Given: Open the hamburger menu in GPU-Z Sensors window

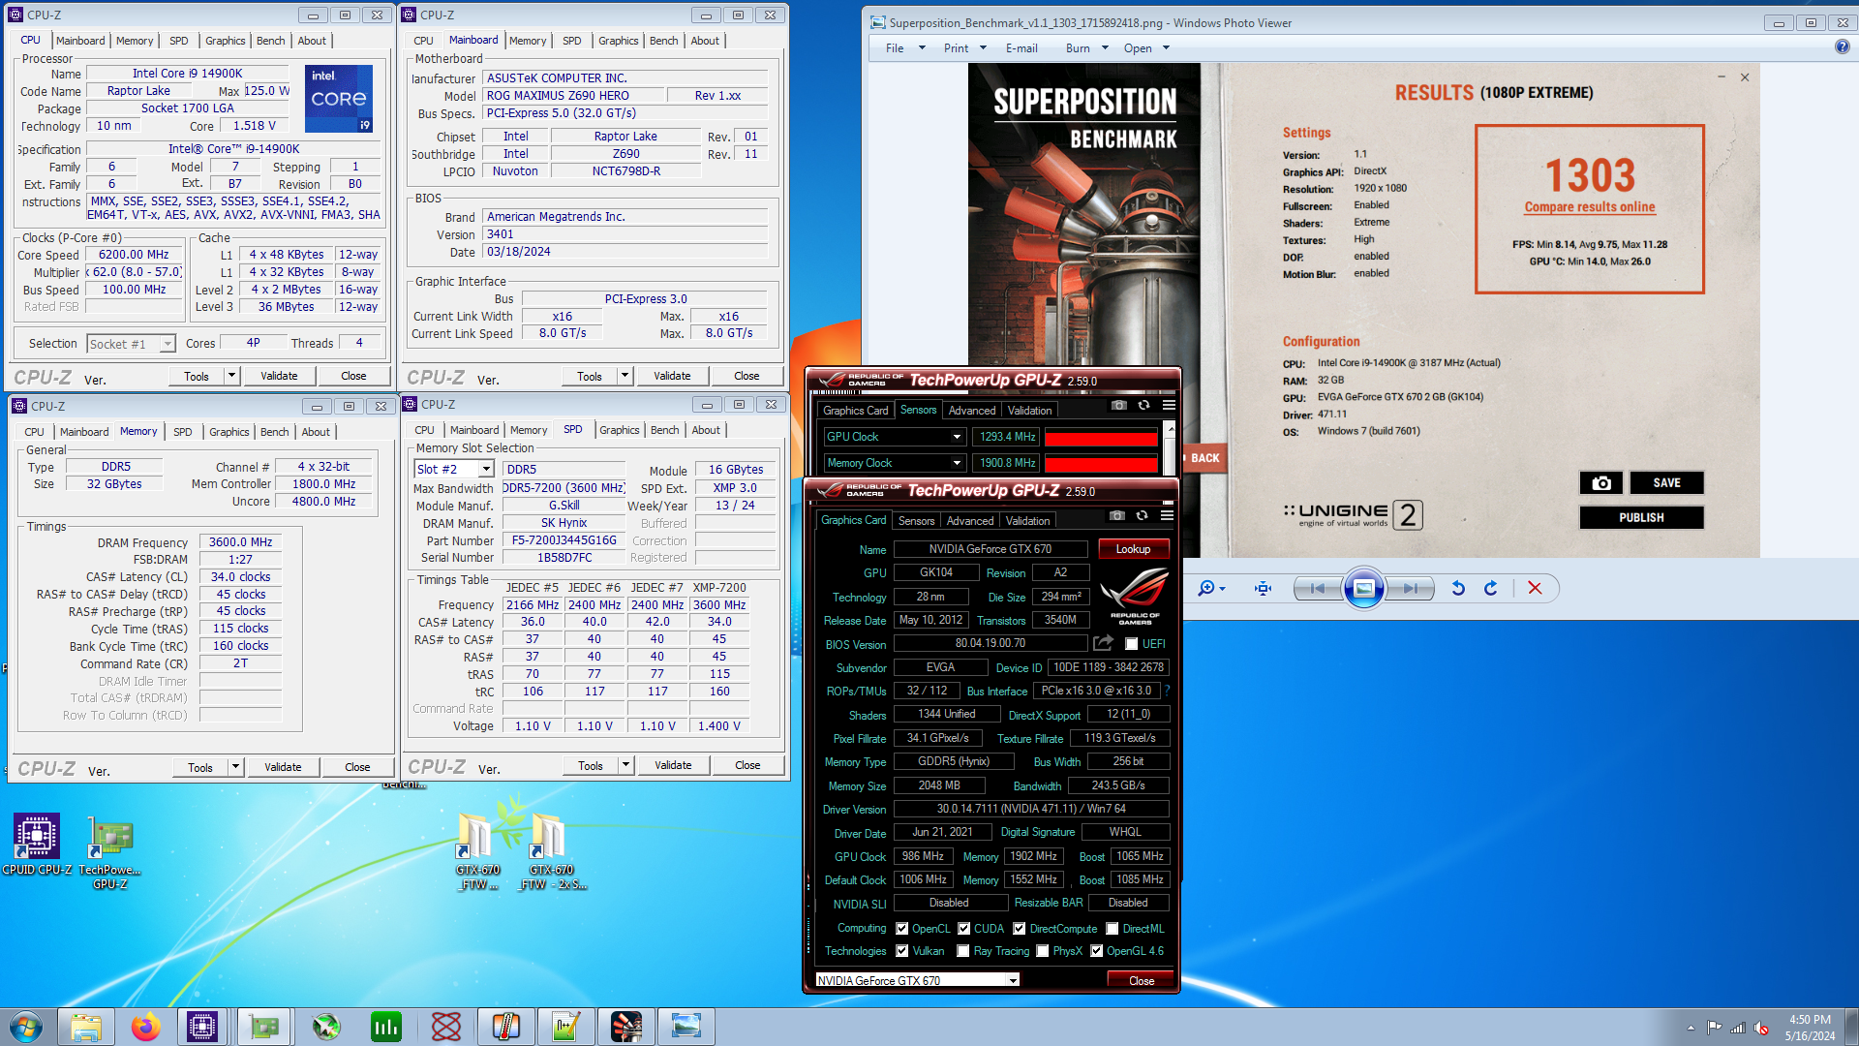Looking at the screenshot, I should click(1169, 405).
